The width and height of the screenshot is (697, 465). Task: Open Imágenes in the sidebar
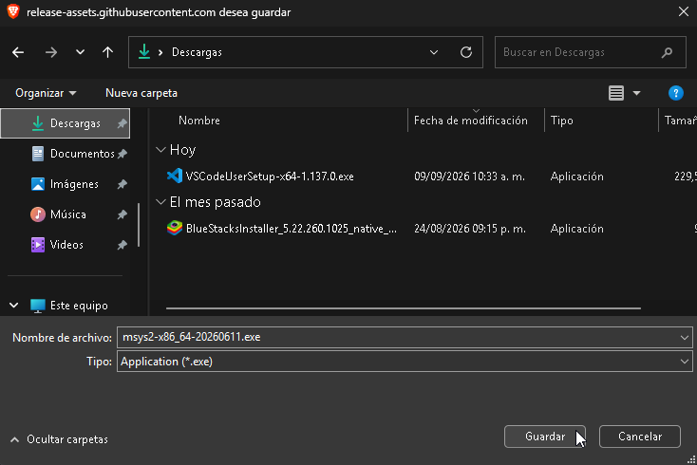coord(74,184)
